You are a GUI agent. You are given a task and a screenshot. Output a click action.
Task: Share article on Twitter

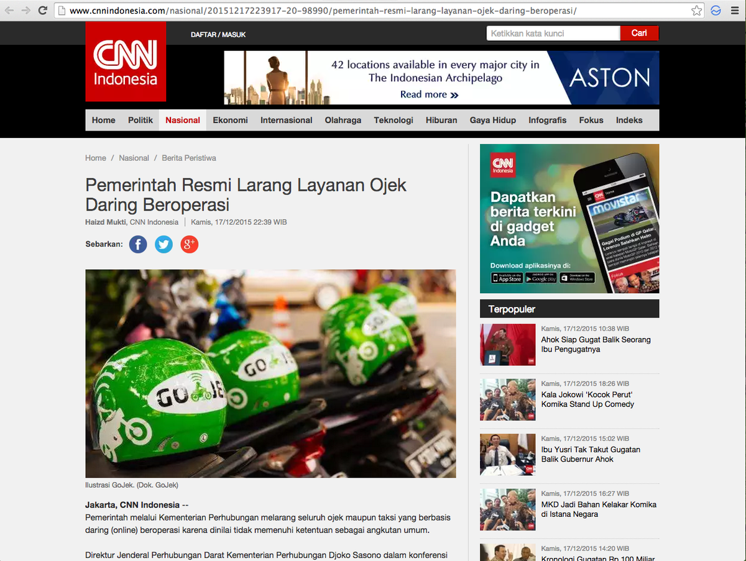(x=163, y=244)
